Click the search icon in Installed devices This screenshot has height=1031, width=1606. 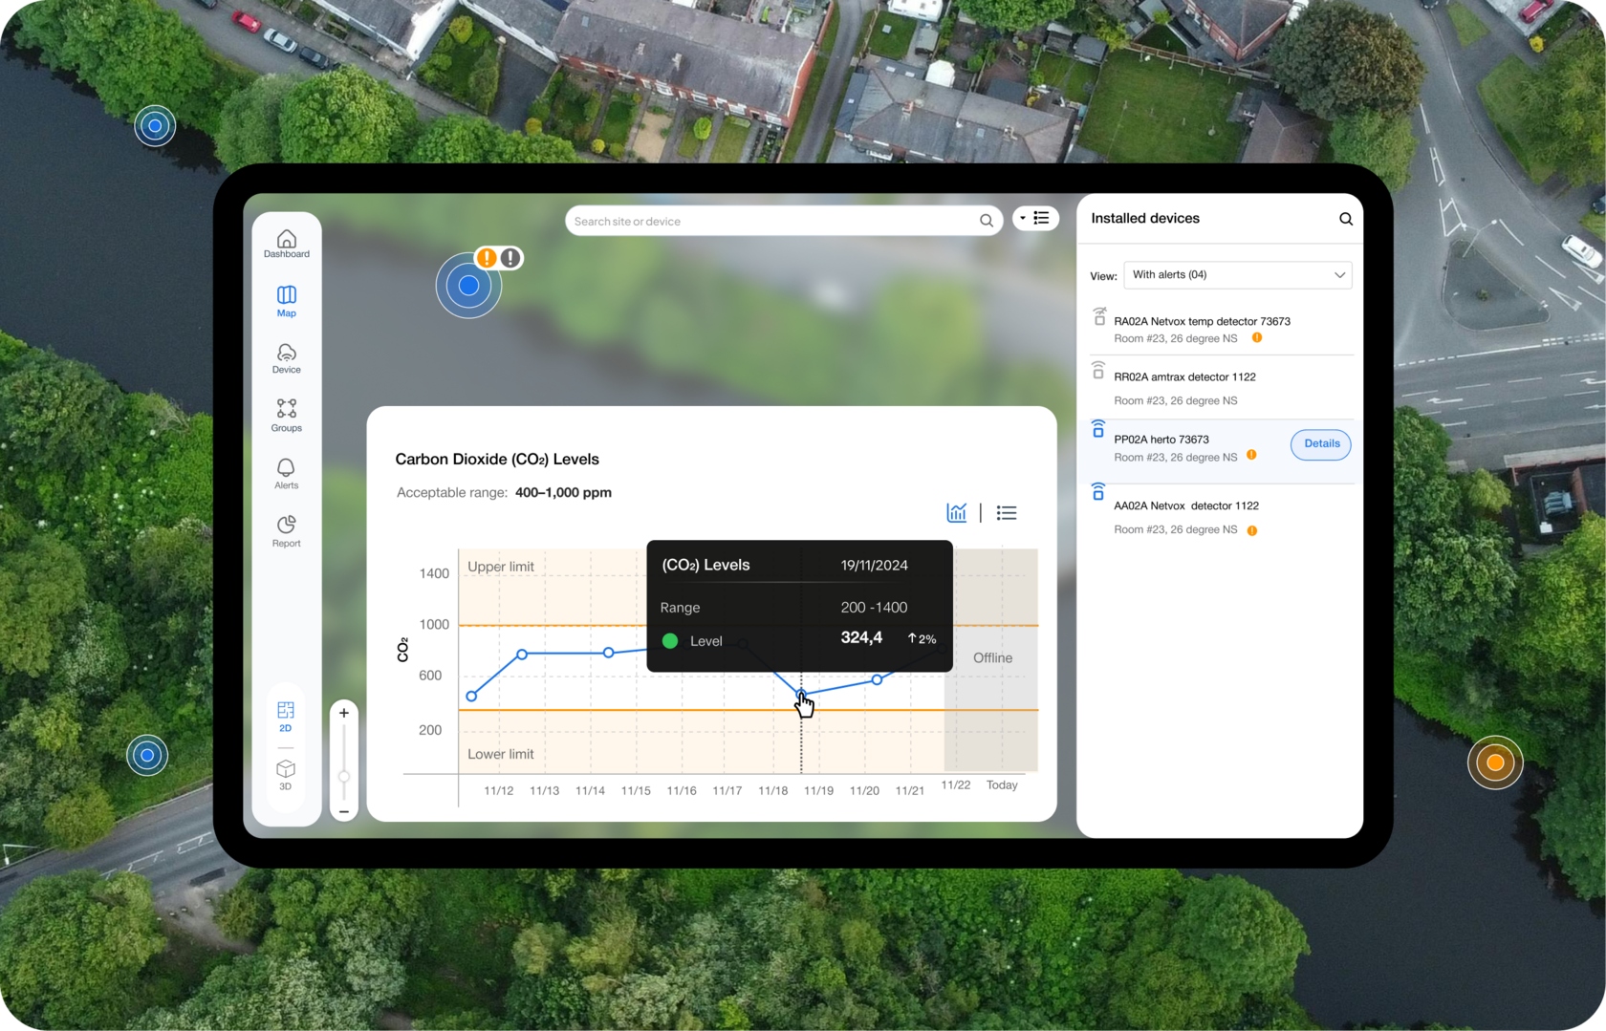pos(1345,219)
